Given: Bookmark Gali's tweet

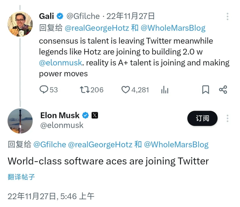Looking at the screenshot, I should 205,90.
